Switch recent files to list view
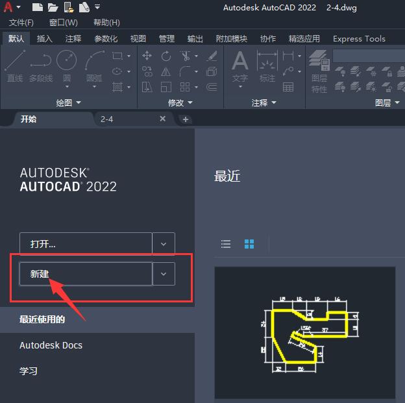The width and height of the screenshot is (405, 403). (226, 244)
